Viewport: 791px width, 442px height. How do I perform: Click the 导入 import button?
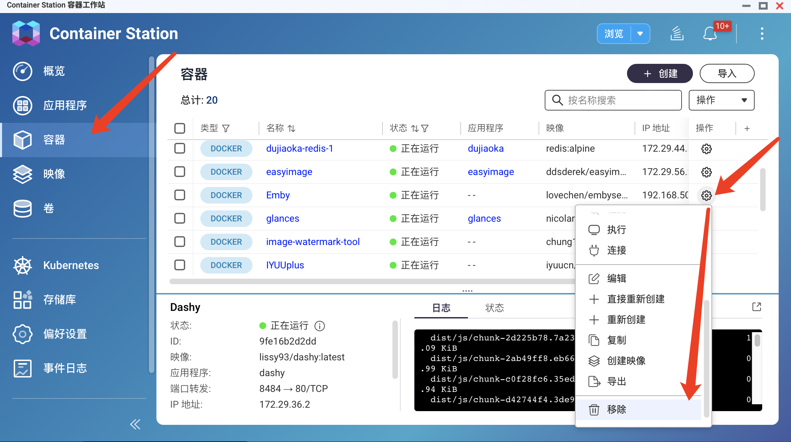727,73
